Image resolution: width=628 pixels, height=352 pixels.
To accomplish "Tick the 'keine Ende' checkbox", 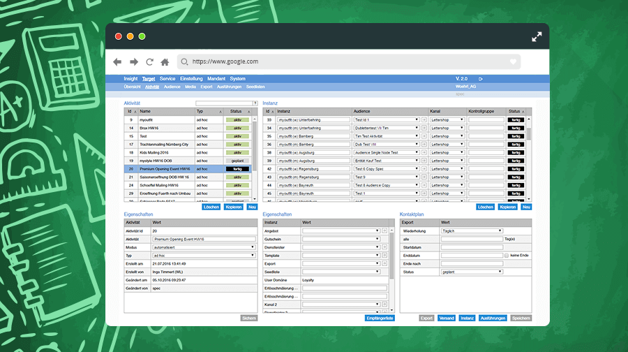I will pos(507,256).
